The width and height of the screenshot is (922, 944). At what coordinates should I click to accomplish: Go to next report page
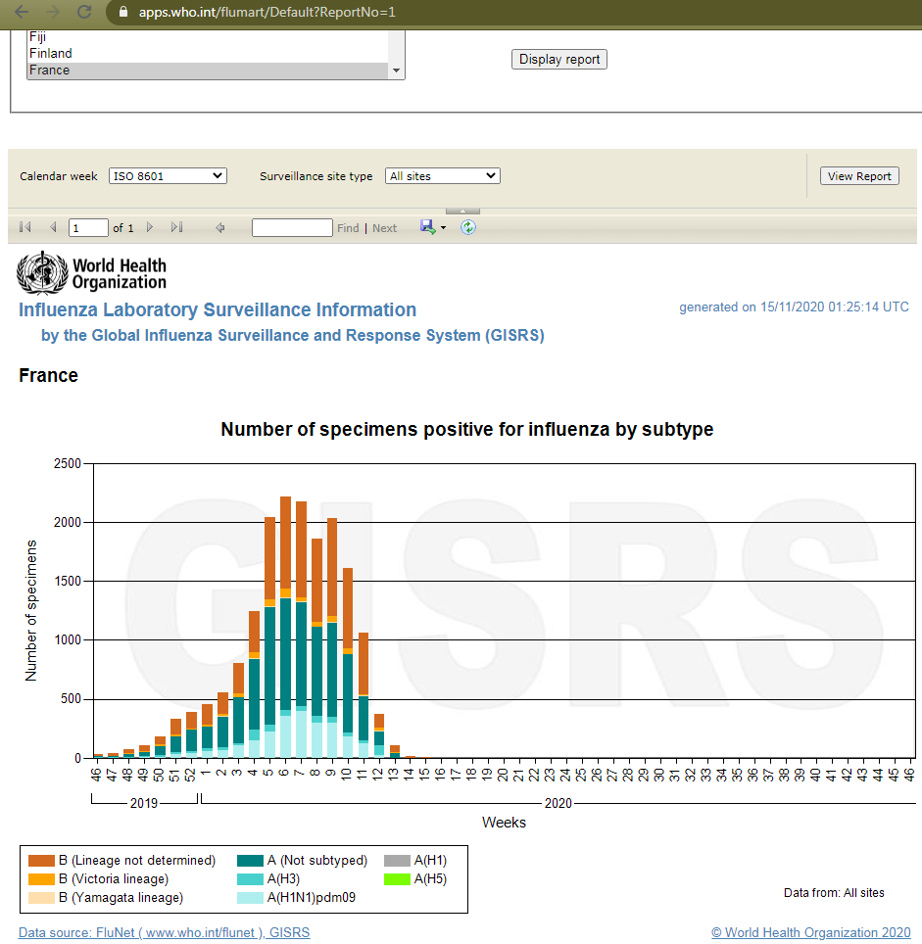150,227
